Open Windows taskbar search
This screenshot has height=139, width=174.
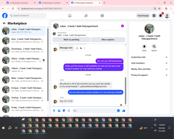10,128
